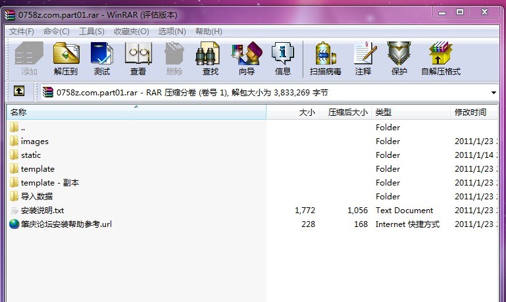Open the 工具(S) menu
This screenshot has height=302, width=506.
91,32
